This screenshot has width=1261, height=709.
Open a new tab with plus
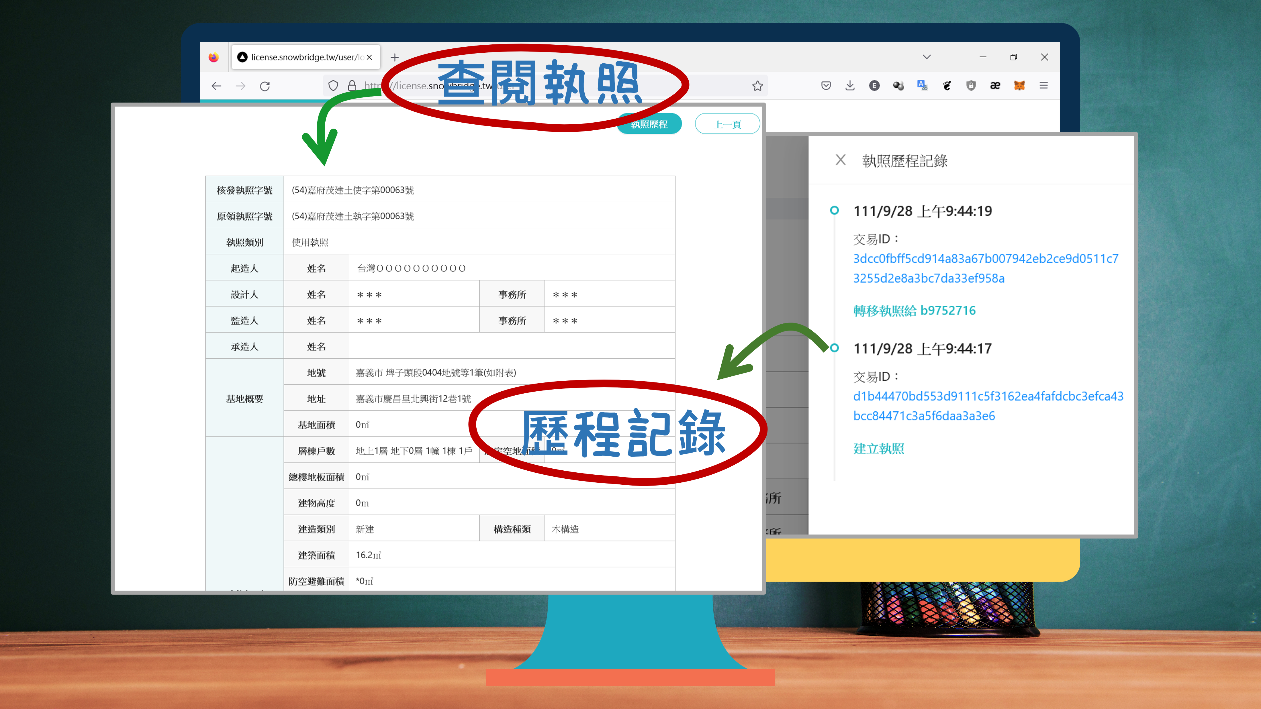(395, 57)
